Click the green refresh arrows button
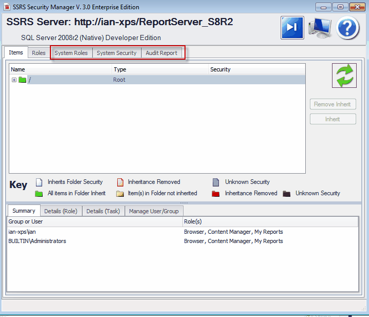 (344, 76)
